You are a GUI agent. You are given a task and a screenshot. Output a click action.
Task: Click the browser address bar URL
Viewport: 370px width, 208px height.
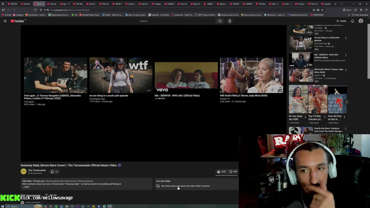[70, 10]
